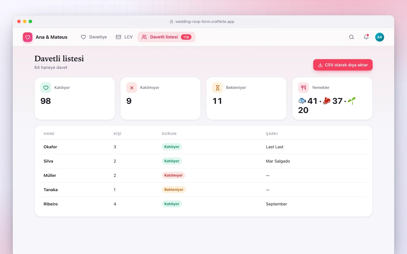
Task: Click the hourglass icon on Bekleniyor card
Action: pos(217,88)
